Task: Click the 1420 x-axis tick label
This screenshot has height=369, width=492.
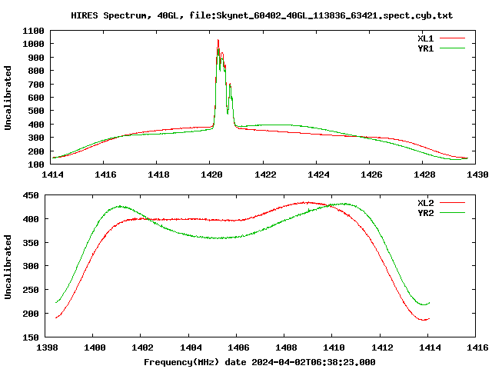Action: (211, 175)
